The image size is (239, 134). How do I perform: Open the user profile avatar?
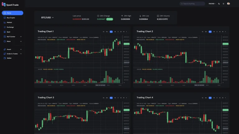228,4
